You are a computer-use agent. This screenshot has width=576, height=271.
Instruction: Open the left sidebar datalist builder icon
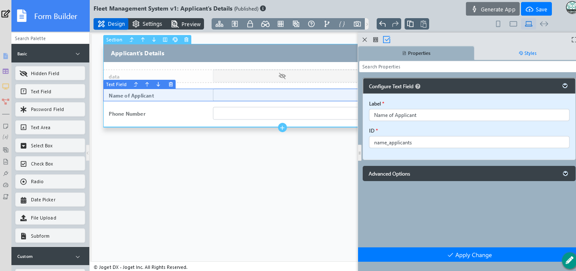tap(6, 71)
